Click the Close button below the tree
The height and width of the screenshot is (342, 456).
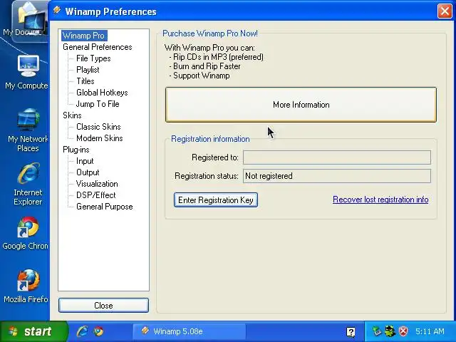[103, 306]
